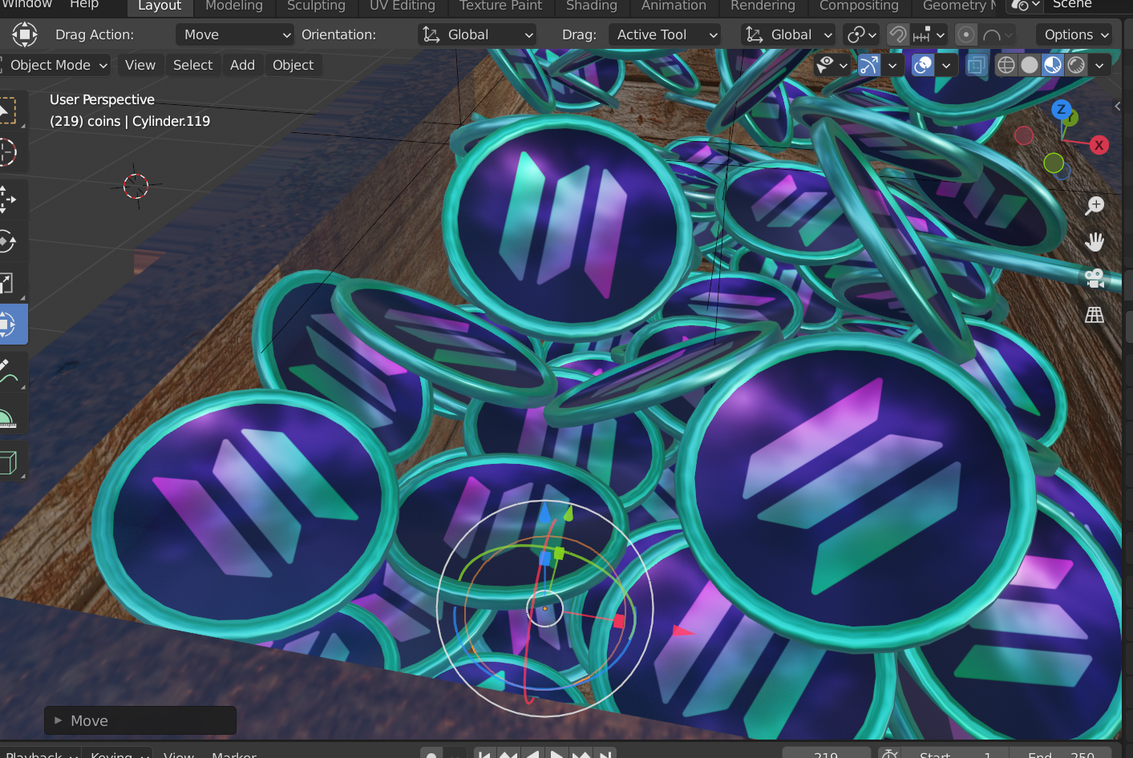Switch to the Animation workspace tab
This screenshot has height=758, width=1133.
674,6
